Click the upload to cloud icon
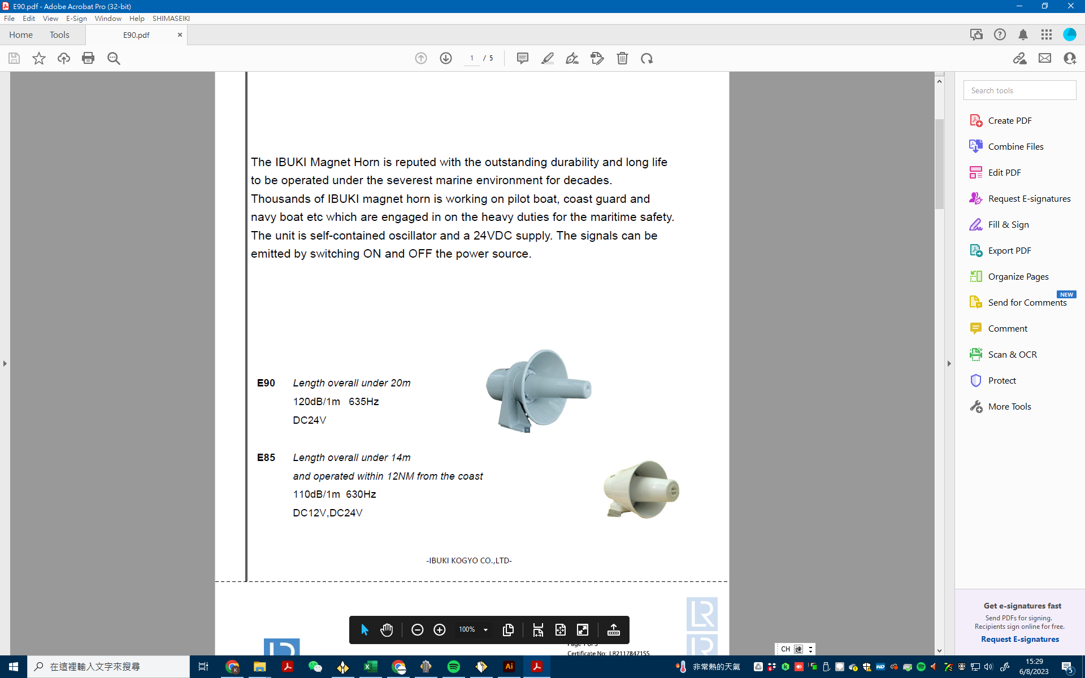1085x678 pixels. tap(63, 58)
